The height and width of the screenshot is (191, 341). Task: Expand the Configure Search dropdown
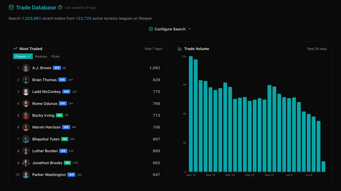(170, 29)
